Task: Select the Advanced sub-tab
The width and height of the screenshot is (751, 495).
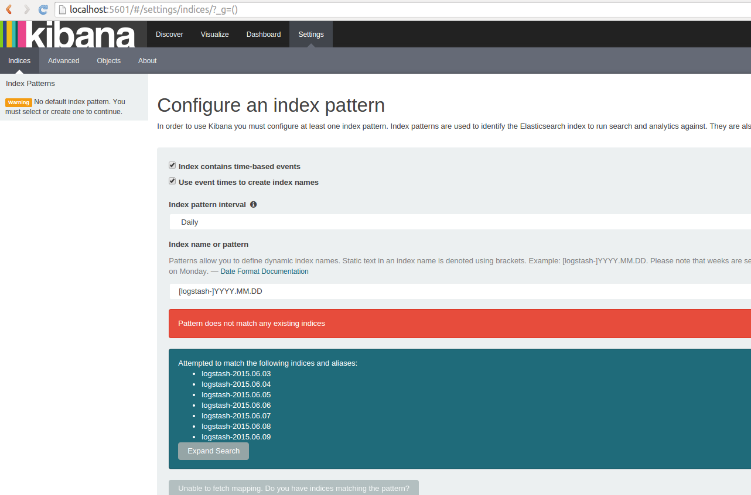Action: (64, 61)
